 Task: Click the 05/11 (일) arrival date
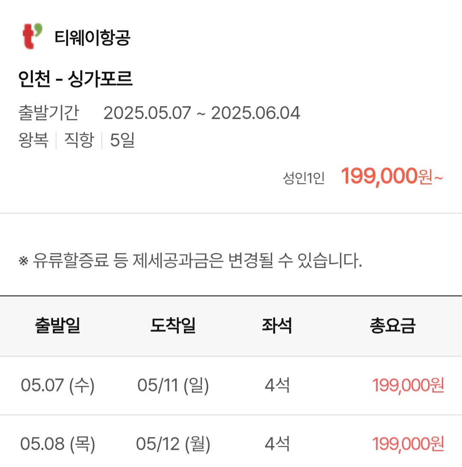coord(173,386)
